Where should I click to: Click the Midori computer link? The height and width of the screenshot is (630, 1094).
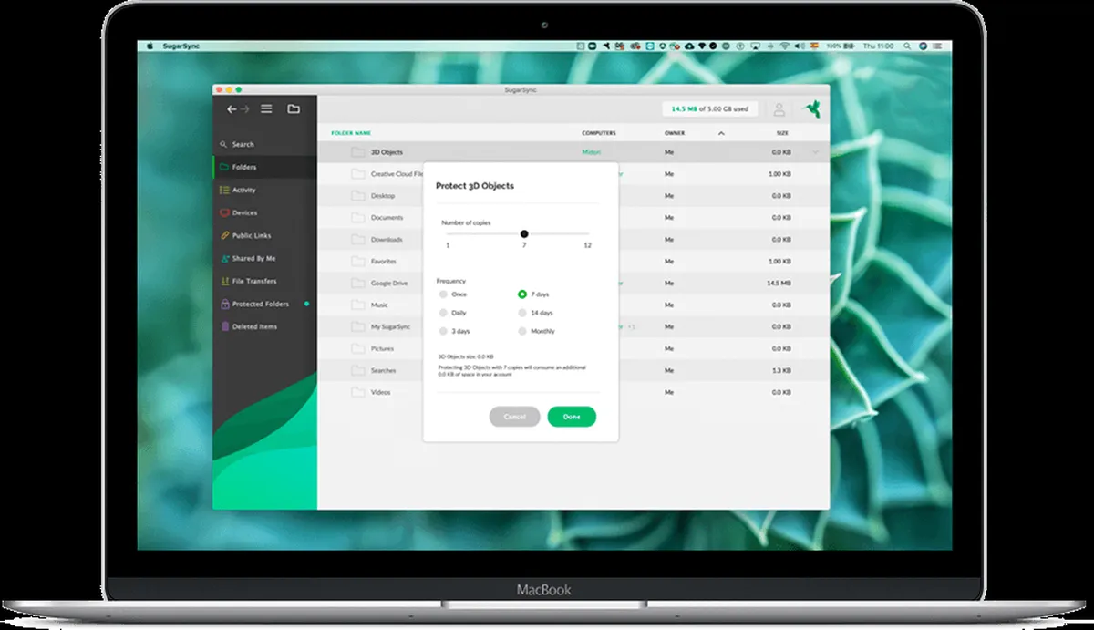tap(591, 152)
